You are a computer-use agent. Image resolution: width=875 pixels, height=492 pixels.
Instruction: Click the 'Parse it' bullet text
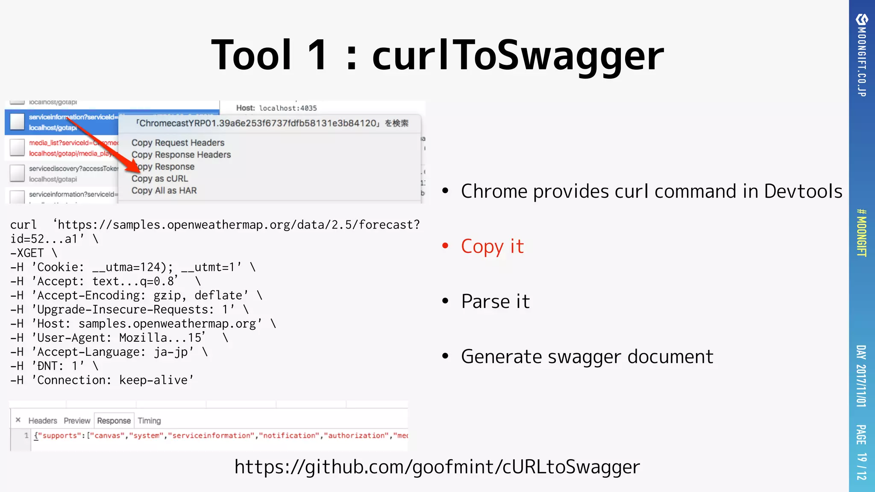[496, 302]
